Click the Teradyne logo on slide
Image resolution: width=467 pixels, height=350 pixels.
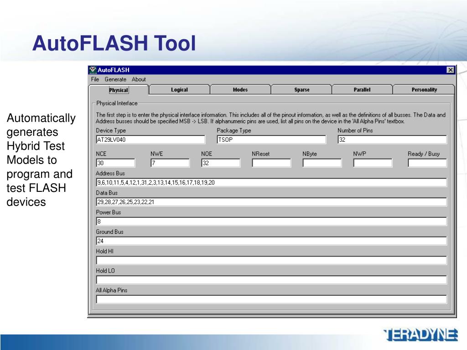pos(420,335)
